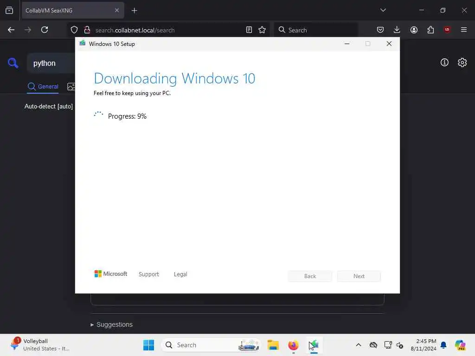Viewport: 475px width, 356px height.
Task: Open the Auto-detect language dropdown
Action: point(49,106)
